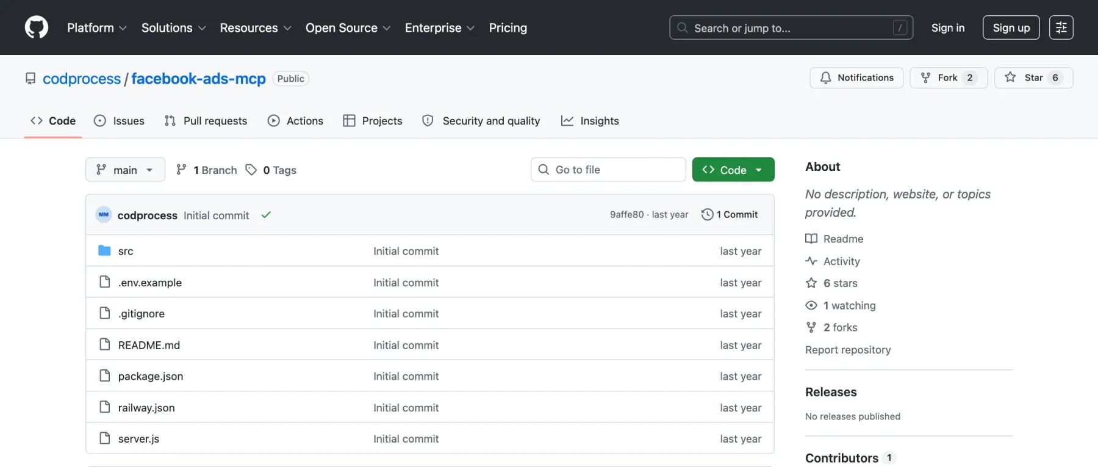Open the server.js file
Viewport: 1098px width, 467px height.
[x=138, y=439]
